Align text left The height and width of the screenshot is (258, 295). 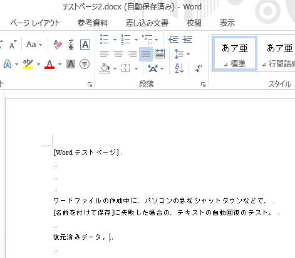(x=105, y=54)
